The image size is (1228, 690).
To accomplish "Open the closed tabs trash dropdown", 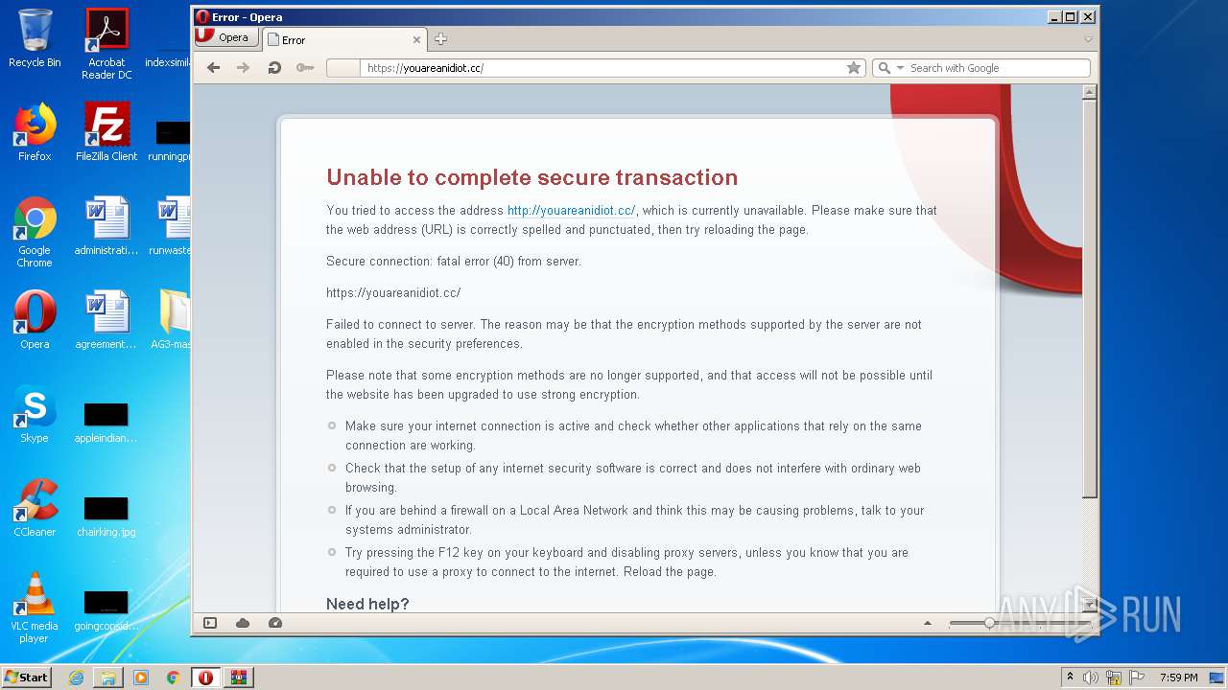I will click(1088, 39).
